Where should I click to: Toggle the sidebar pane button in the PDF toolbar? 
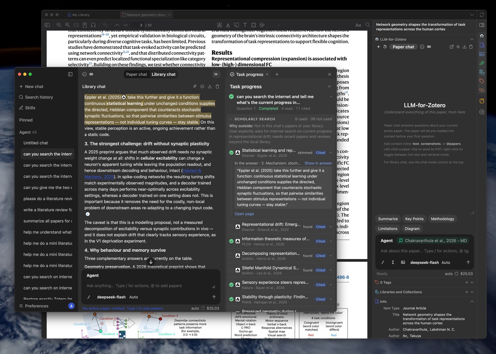point(47,25)
